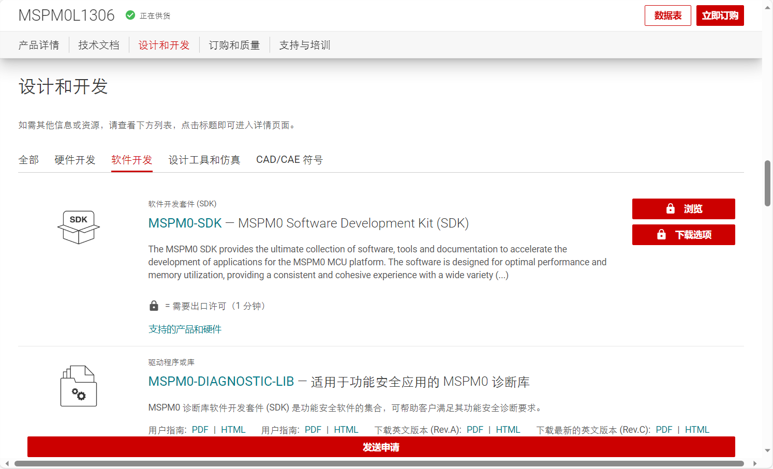Switch to the 全部 filter tab

point(28,160)
